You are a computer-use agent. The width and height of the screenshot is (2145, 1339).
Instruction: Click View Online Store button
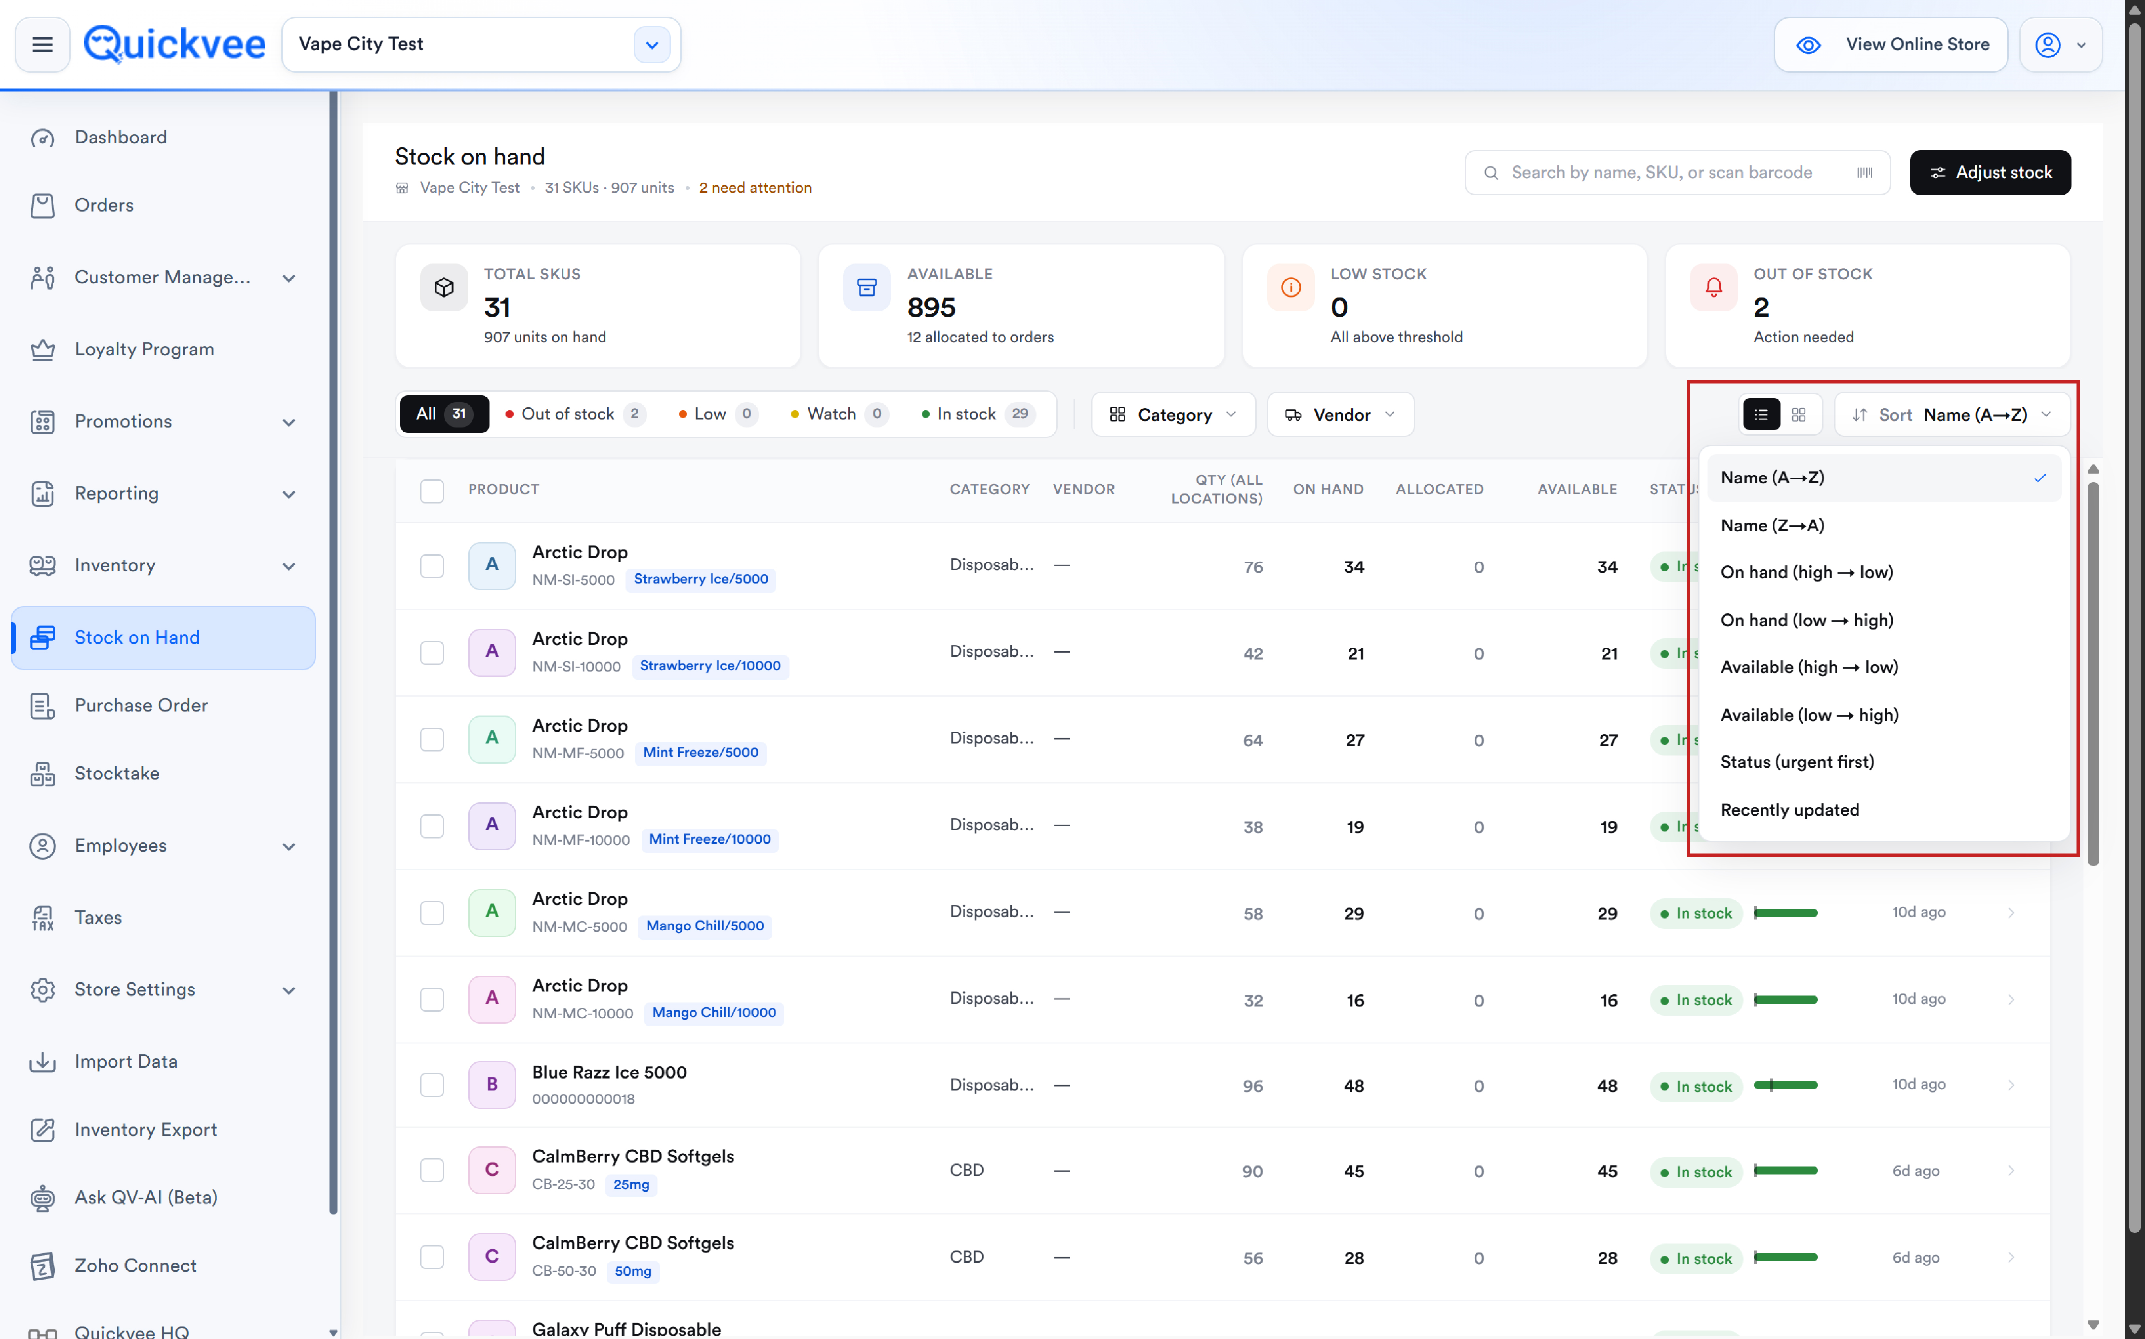coord(1891,44)
